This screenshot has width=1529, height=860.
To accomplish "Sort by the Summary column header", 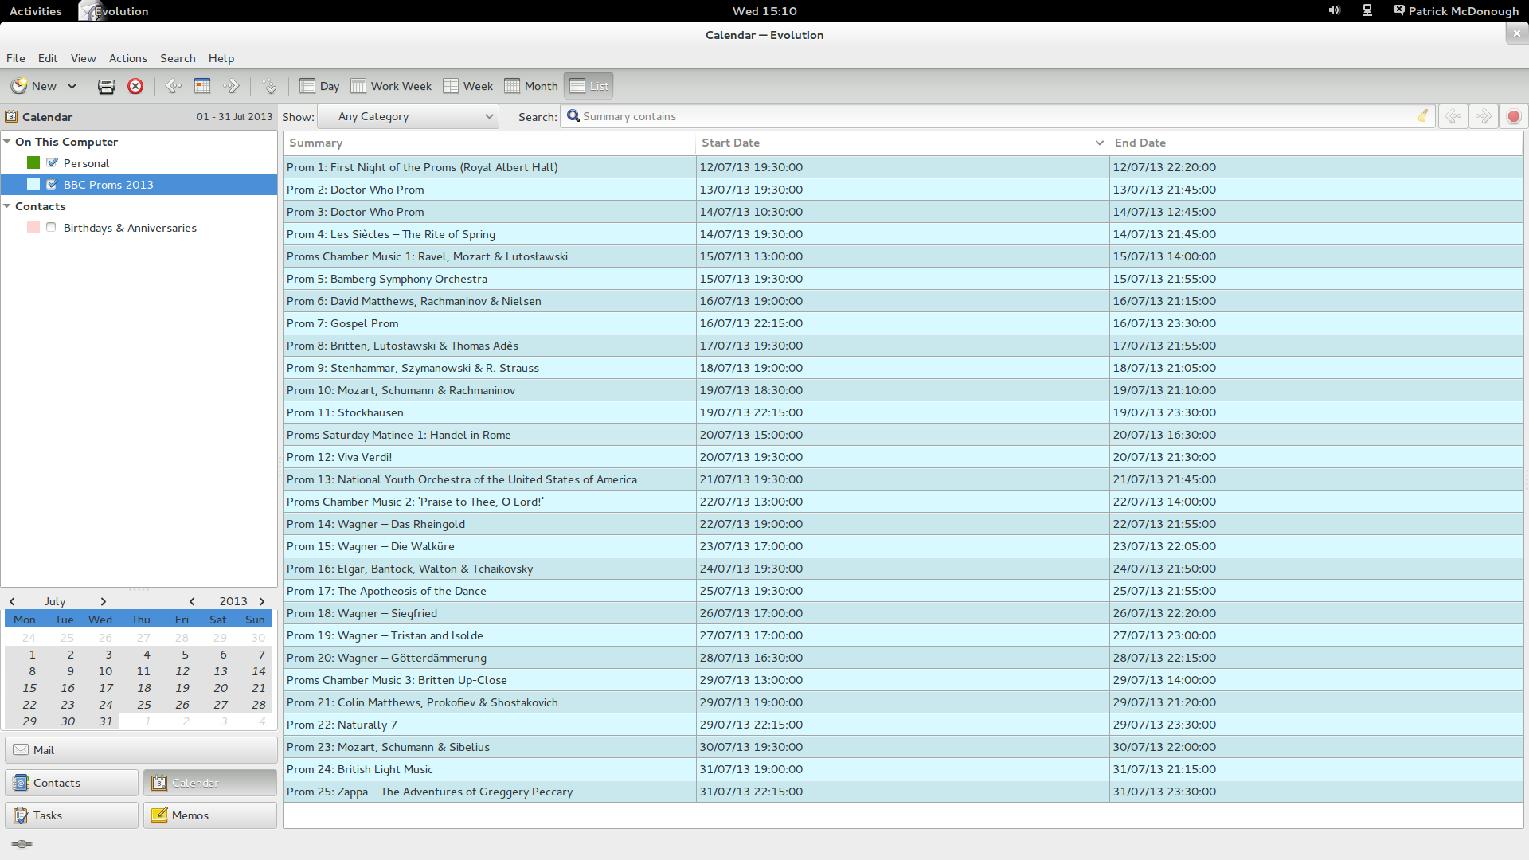I will pos(489,143).
